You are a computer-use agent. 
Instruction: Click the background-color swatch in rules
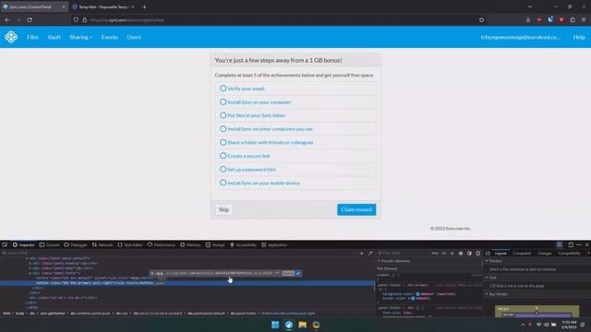coord(417,294)
